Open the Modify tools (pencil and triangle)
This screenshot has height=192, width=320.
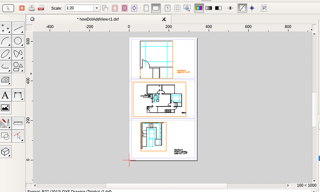point(6,123)
